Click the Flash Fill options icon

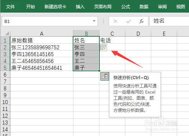click(103, 47)
